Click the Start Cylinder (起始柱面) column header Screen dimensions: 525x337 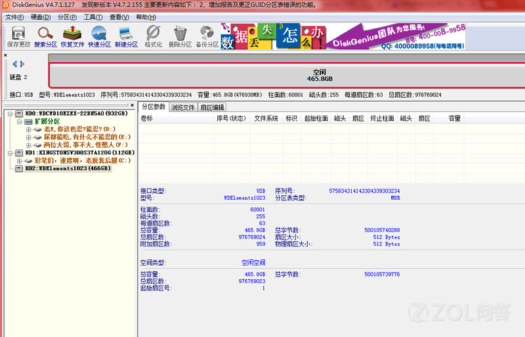pos(316,118)
